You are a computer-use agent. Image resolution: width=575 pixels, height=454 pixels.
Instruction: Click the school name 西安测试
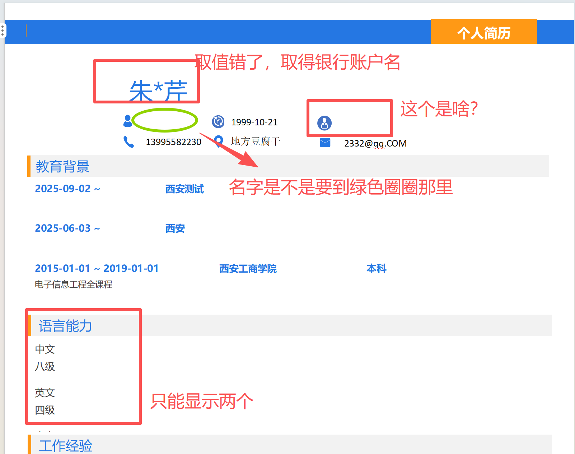(184, 189)
